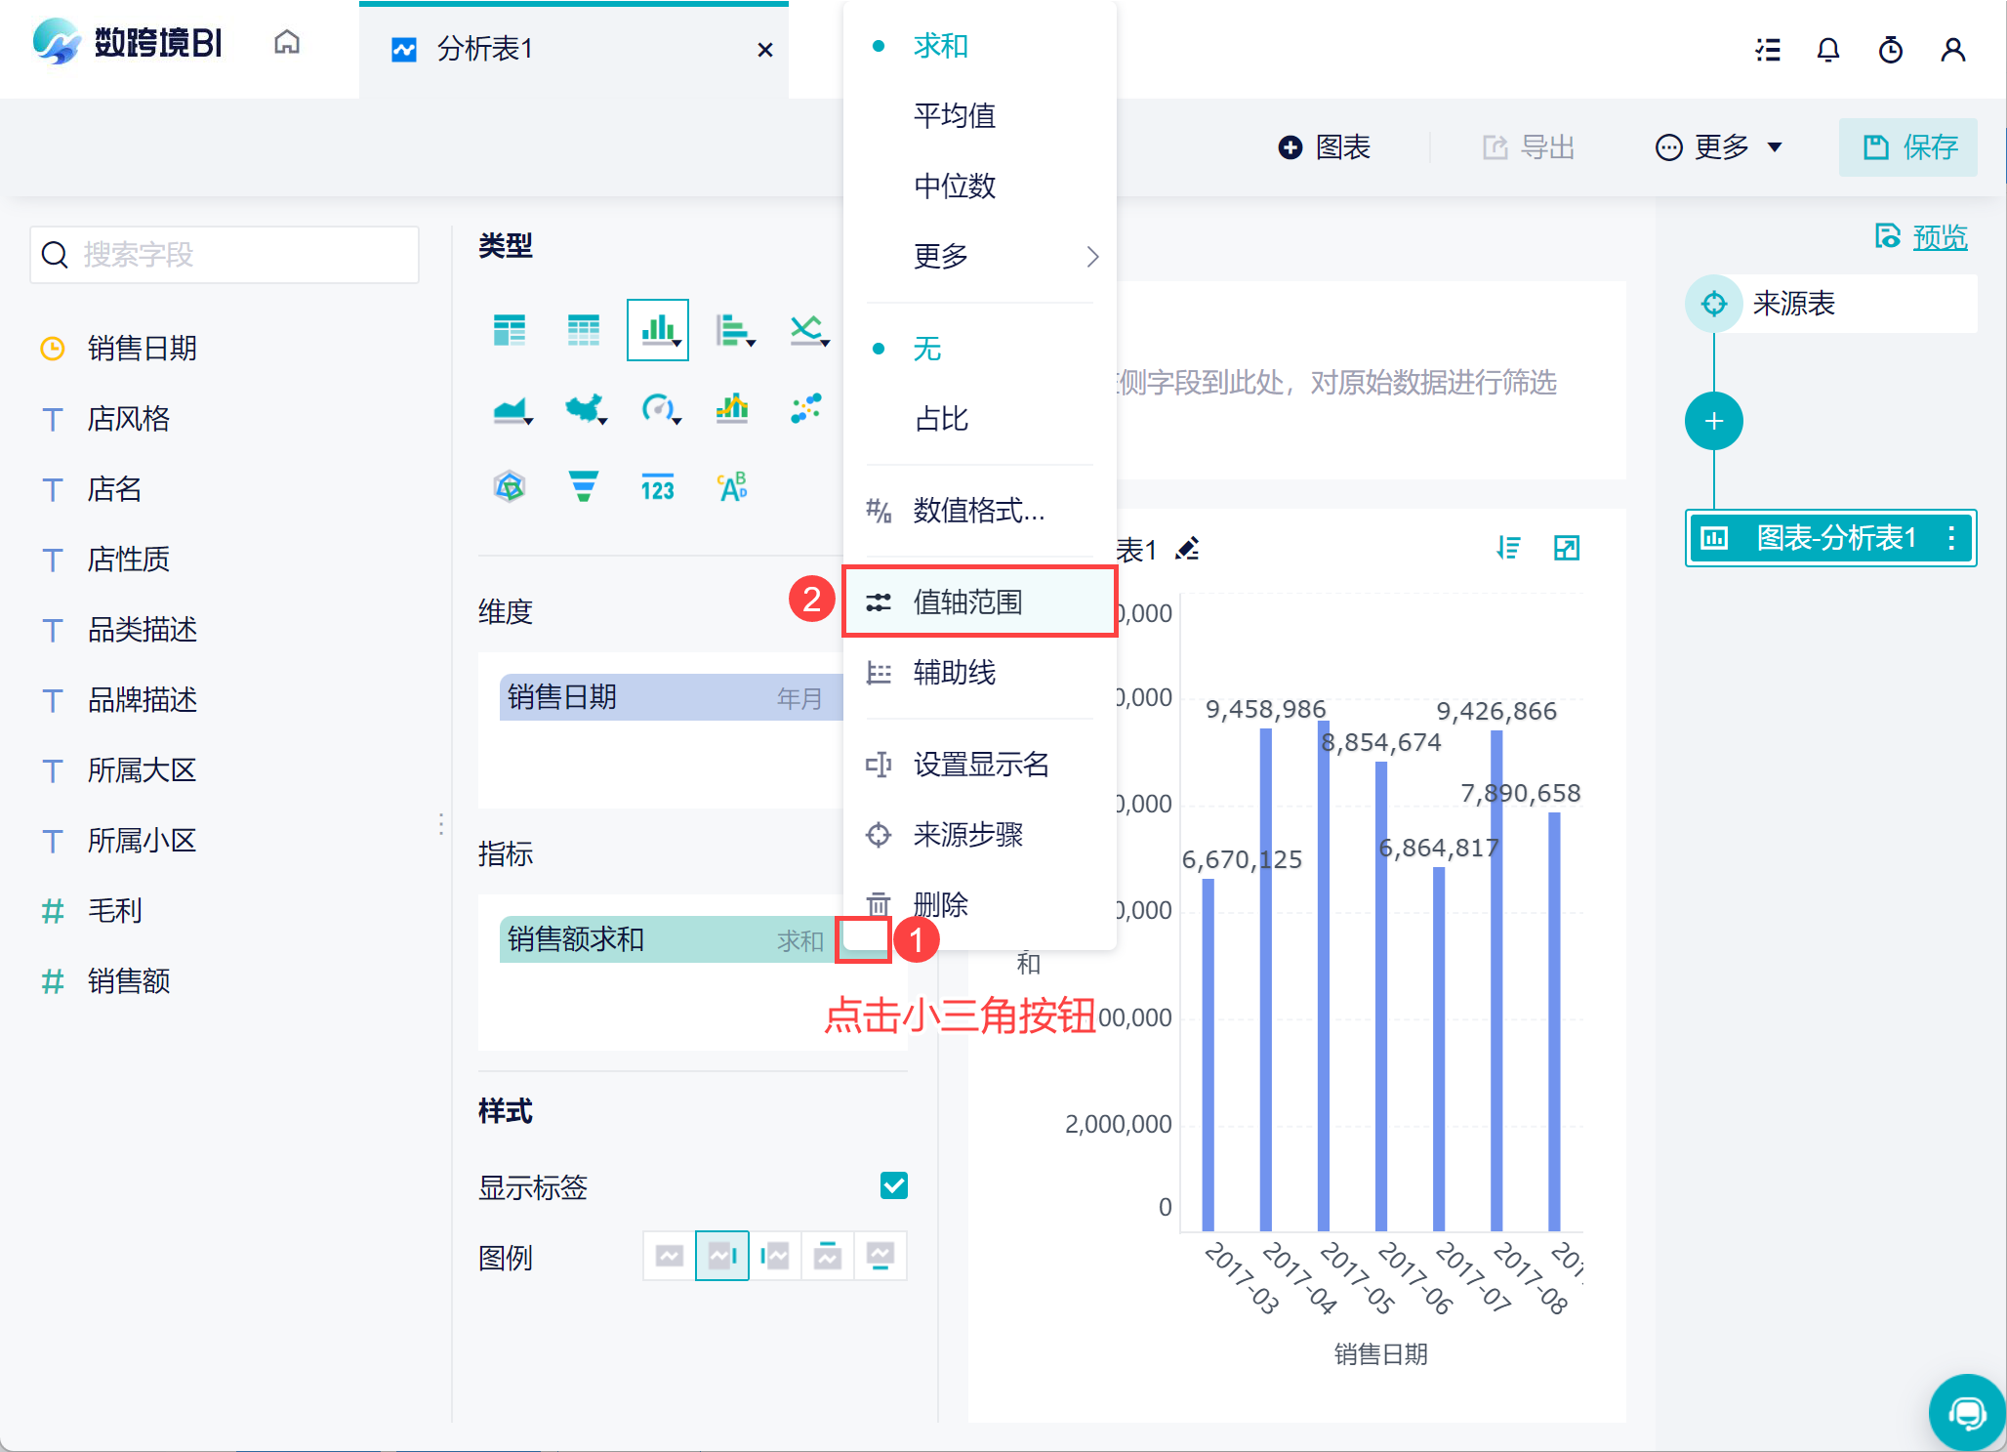2007x1452 pixels.
Task: Click the plus add step button
Action: point(1713,421)
